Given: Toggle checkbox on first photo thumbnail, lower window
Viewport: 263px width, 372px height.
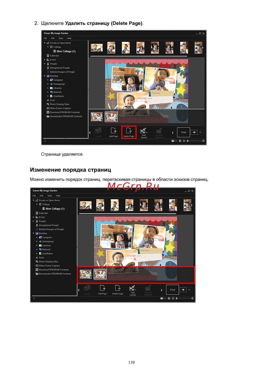Looking at the screenshot, I should [82, 207].
